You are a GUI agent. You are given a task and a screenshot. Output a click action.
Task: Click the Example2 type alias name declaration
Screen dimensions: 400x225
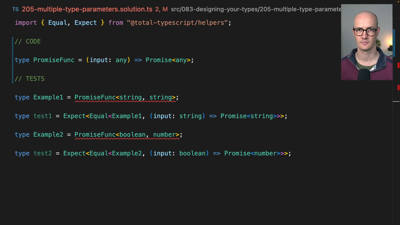(48, 135)
